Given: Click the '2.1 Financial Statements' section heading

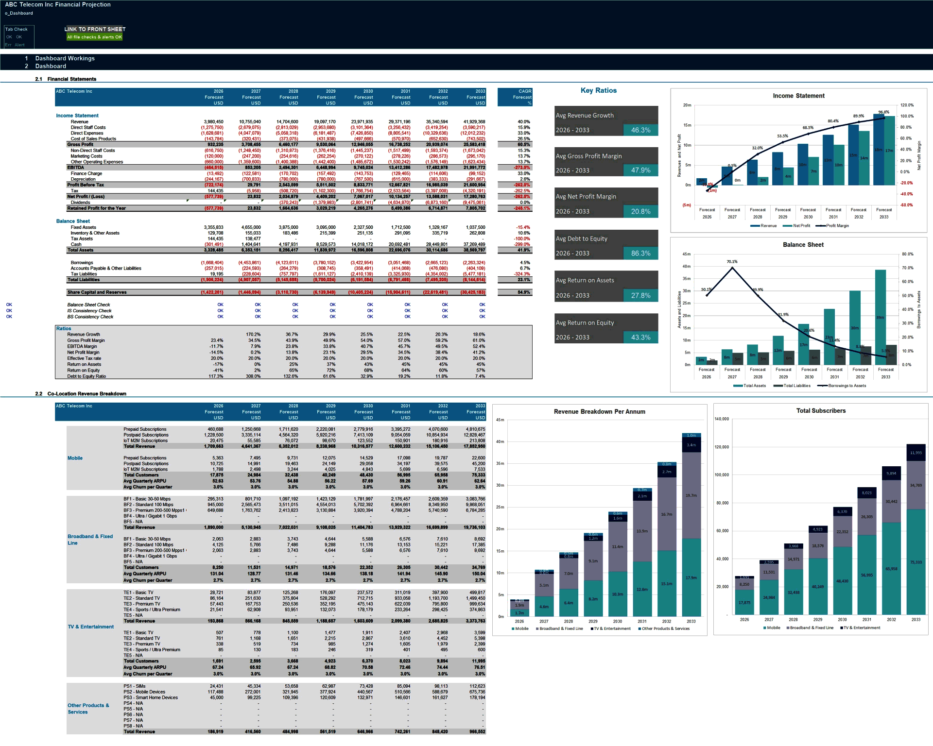Looking at the screenshot, I should tap(72, 79).
